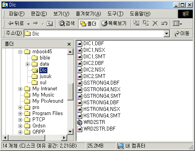
Task: Click the horizontal scrollbar thumb in tree
Action: [27, 138]
